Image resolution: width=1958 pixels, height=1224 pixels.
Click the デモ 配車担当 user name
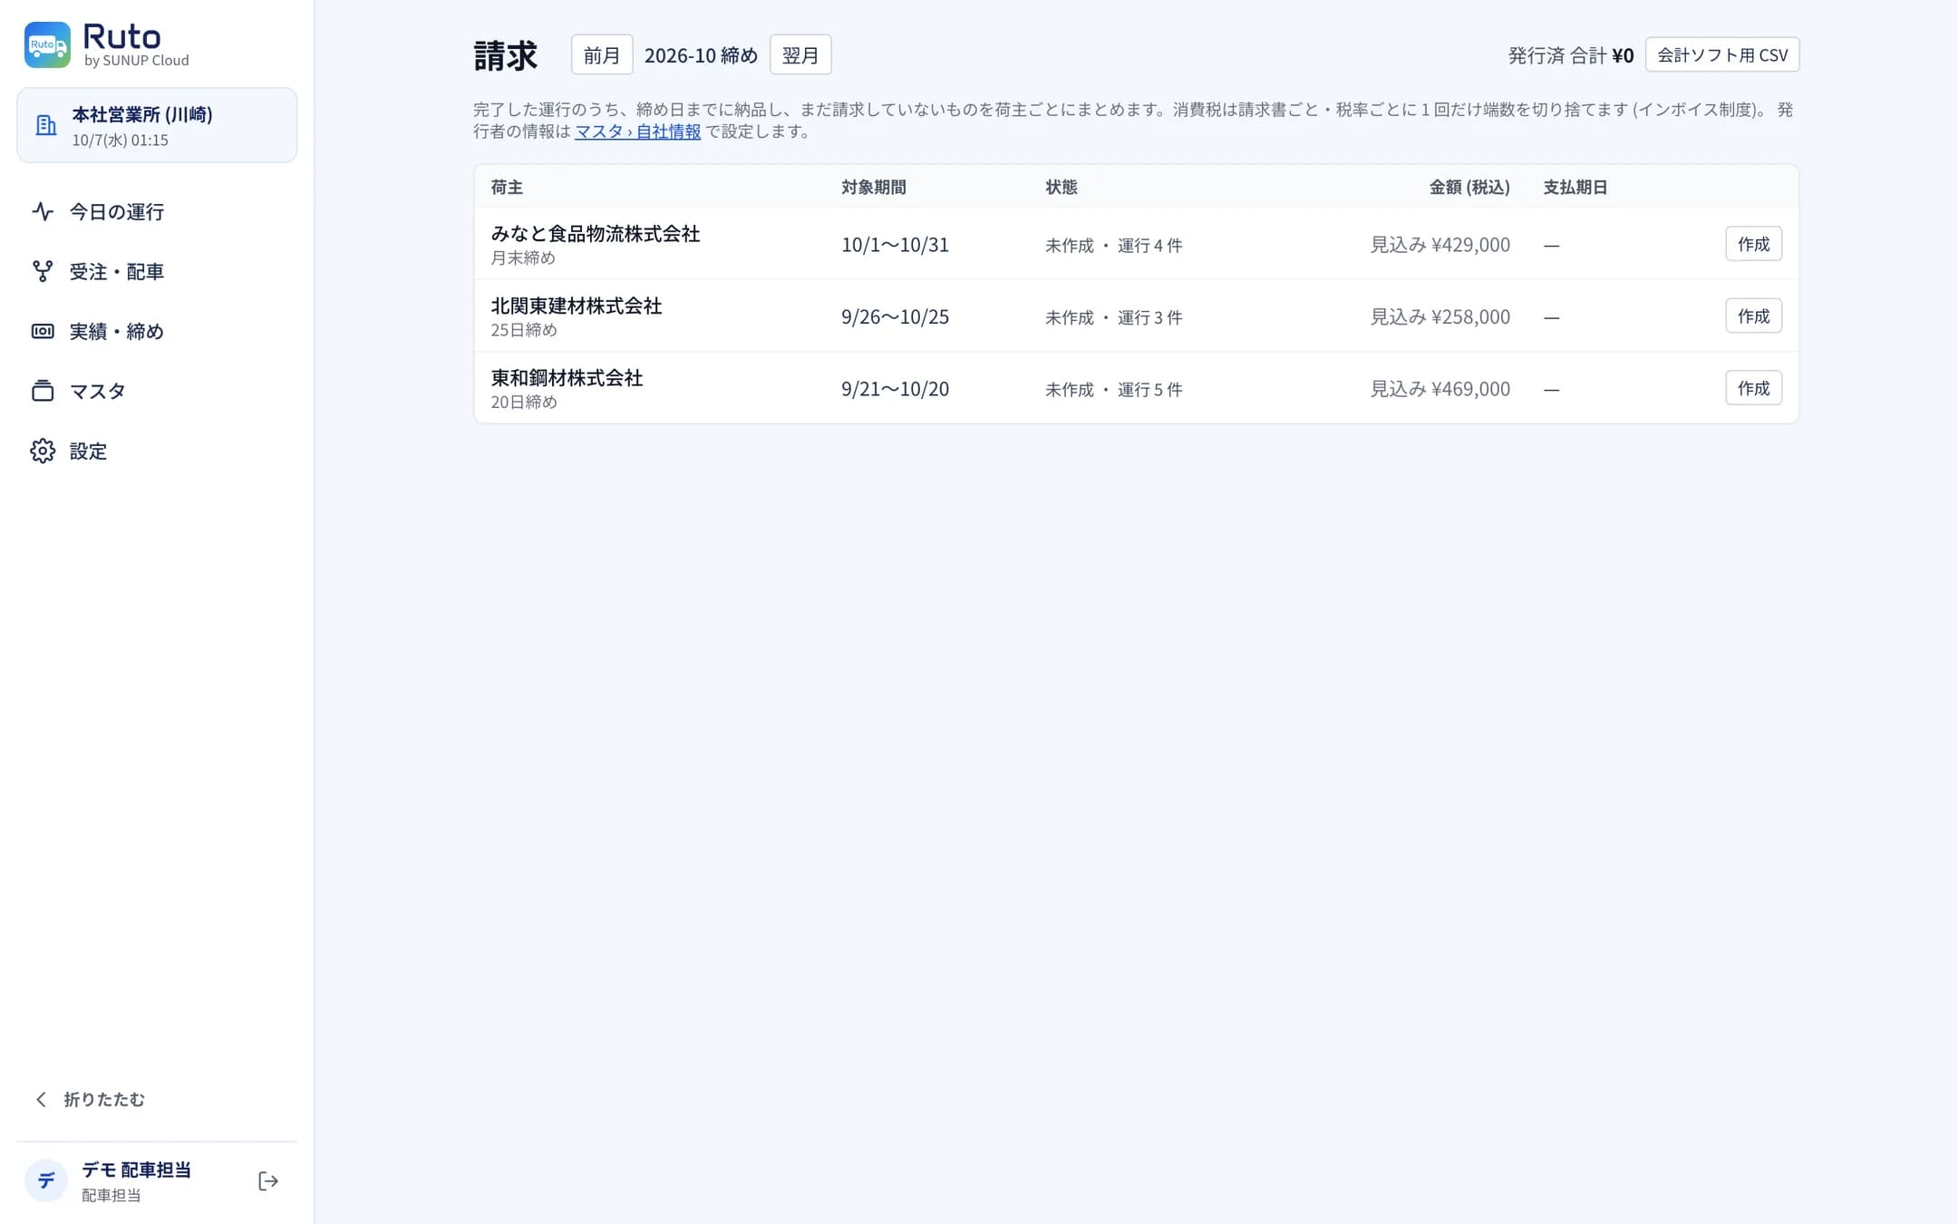[x=136, y=1170]
